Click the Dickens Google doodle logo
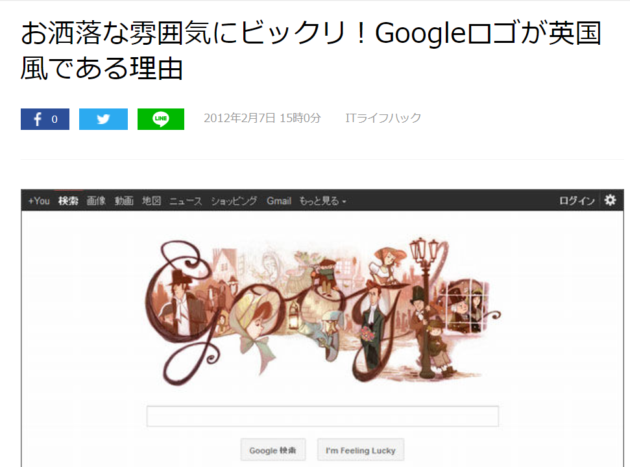The height and width of the screenshot is (467, 630). 322,312
